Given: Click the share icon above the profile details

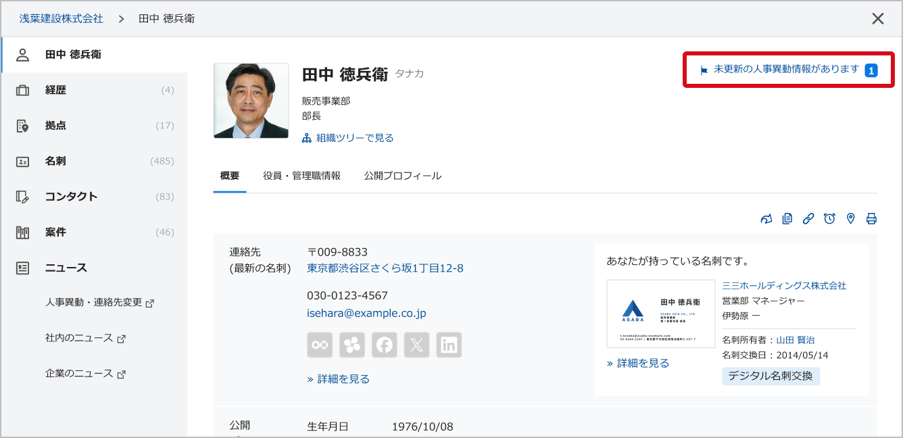Looking at the screenshot, I should [766, 218].
